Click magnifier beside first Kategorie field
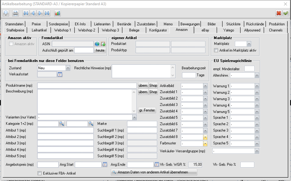 [x=62, y=124]
